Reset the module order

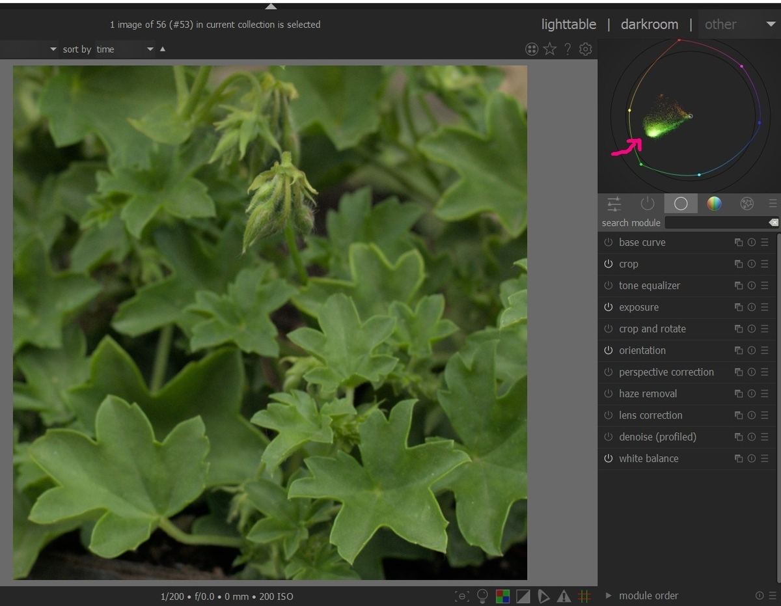760,596
